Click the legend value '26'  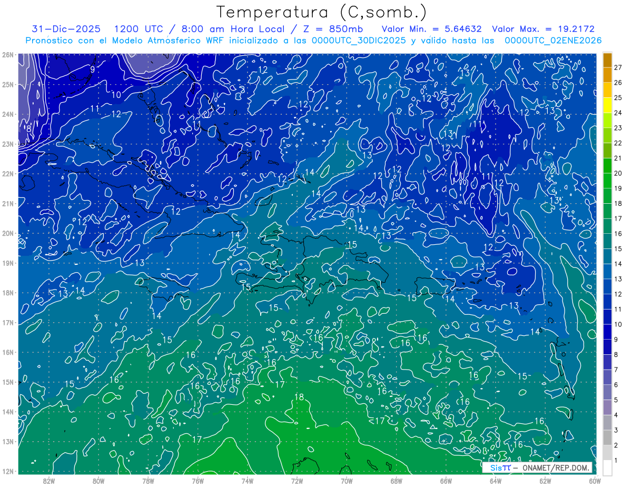[618, 83]
